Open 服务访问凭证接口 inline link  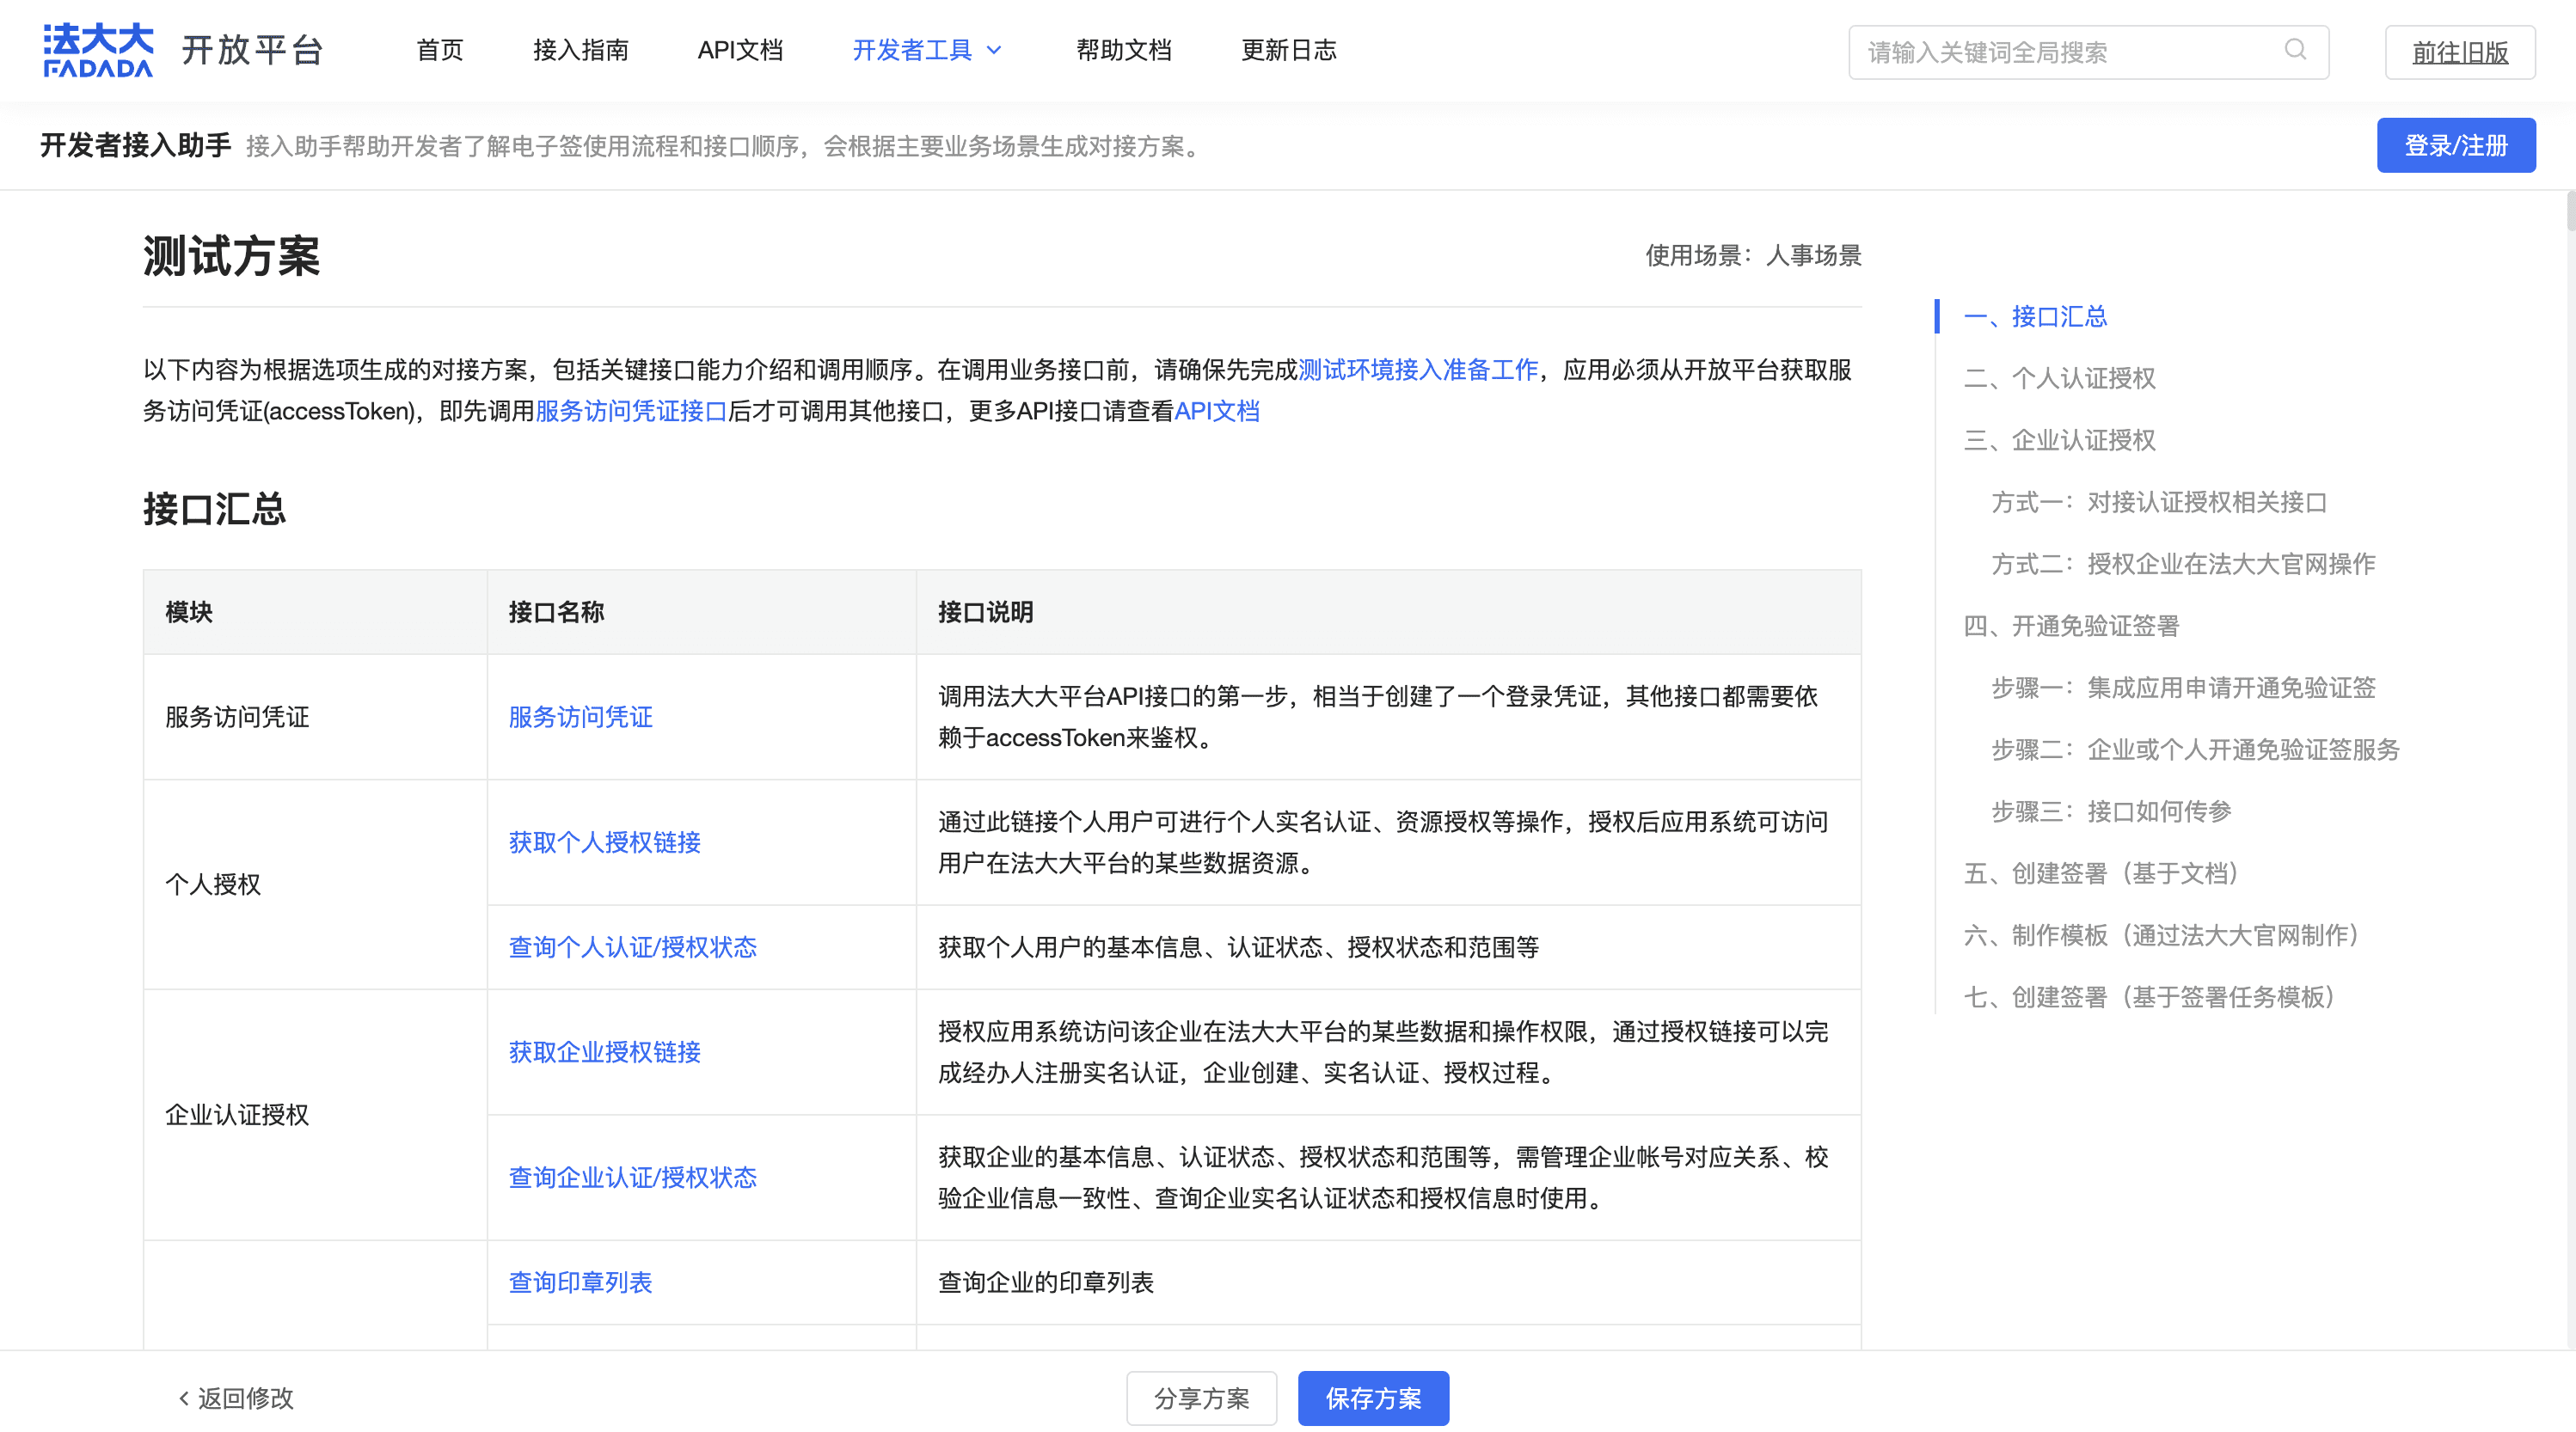tap(631, 411)
